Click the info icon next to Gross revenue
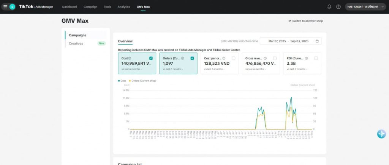This screenshot has height=165, width=389. pyautogui.click(x=265, y=58)
